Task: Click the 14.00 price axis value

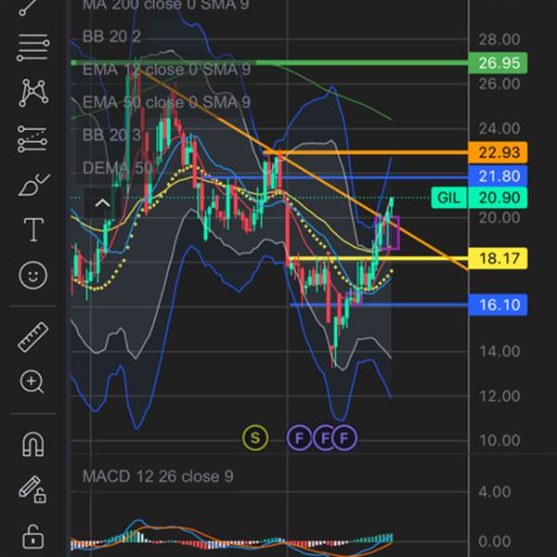Action: click(x=499, y=351)
